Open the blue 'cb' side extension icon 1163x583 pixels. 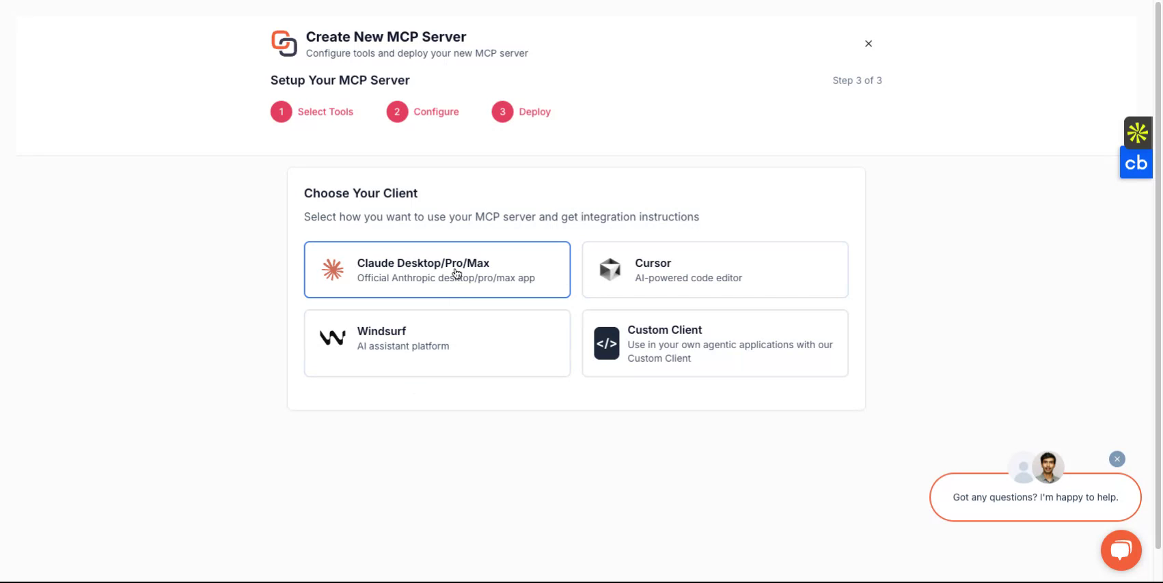point(1136,164)
